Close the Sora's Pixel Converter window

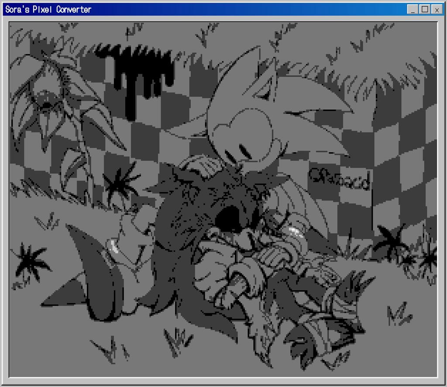point(437,10)
